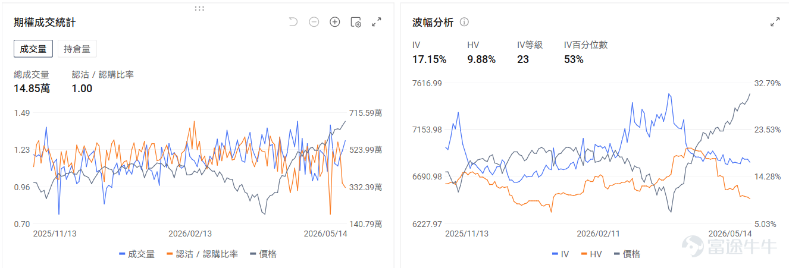This screenshot has width=789, height=268.
Task: Toggle IV series in 波幅分析 legend
Action: (x=561, y=254)
